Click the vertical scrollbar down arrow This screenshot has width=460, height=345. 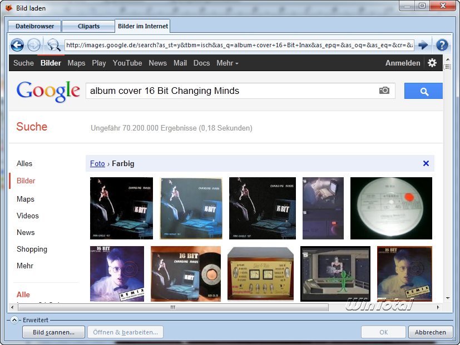pos(448,298)
